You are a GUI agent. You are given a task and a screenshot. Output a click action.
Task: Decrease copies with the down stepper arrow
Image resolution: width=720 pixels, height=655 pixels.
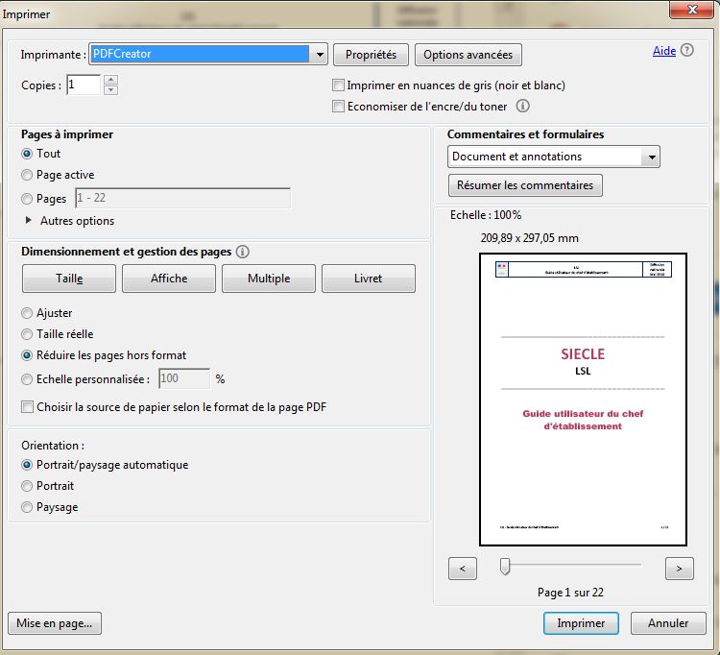(x=110, y=90)
